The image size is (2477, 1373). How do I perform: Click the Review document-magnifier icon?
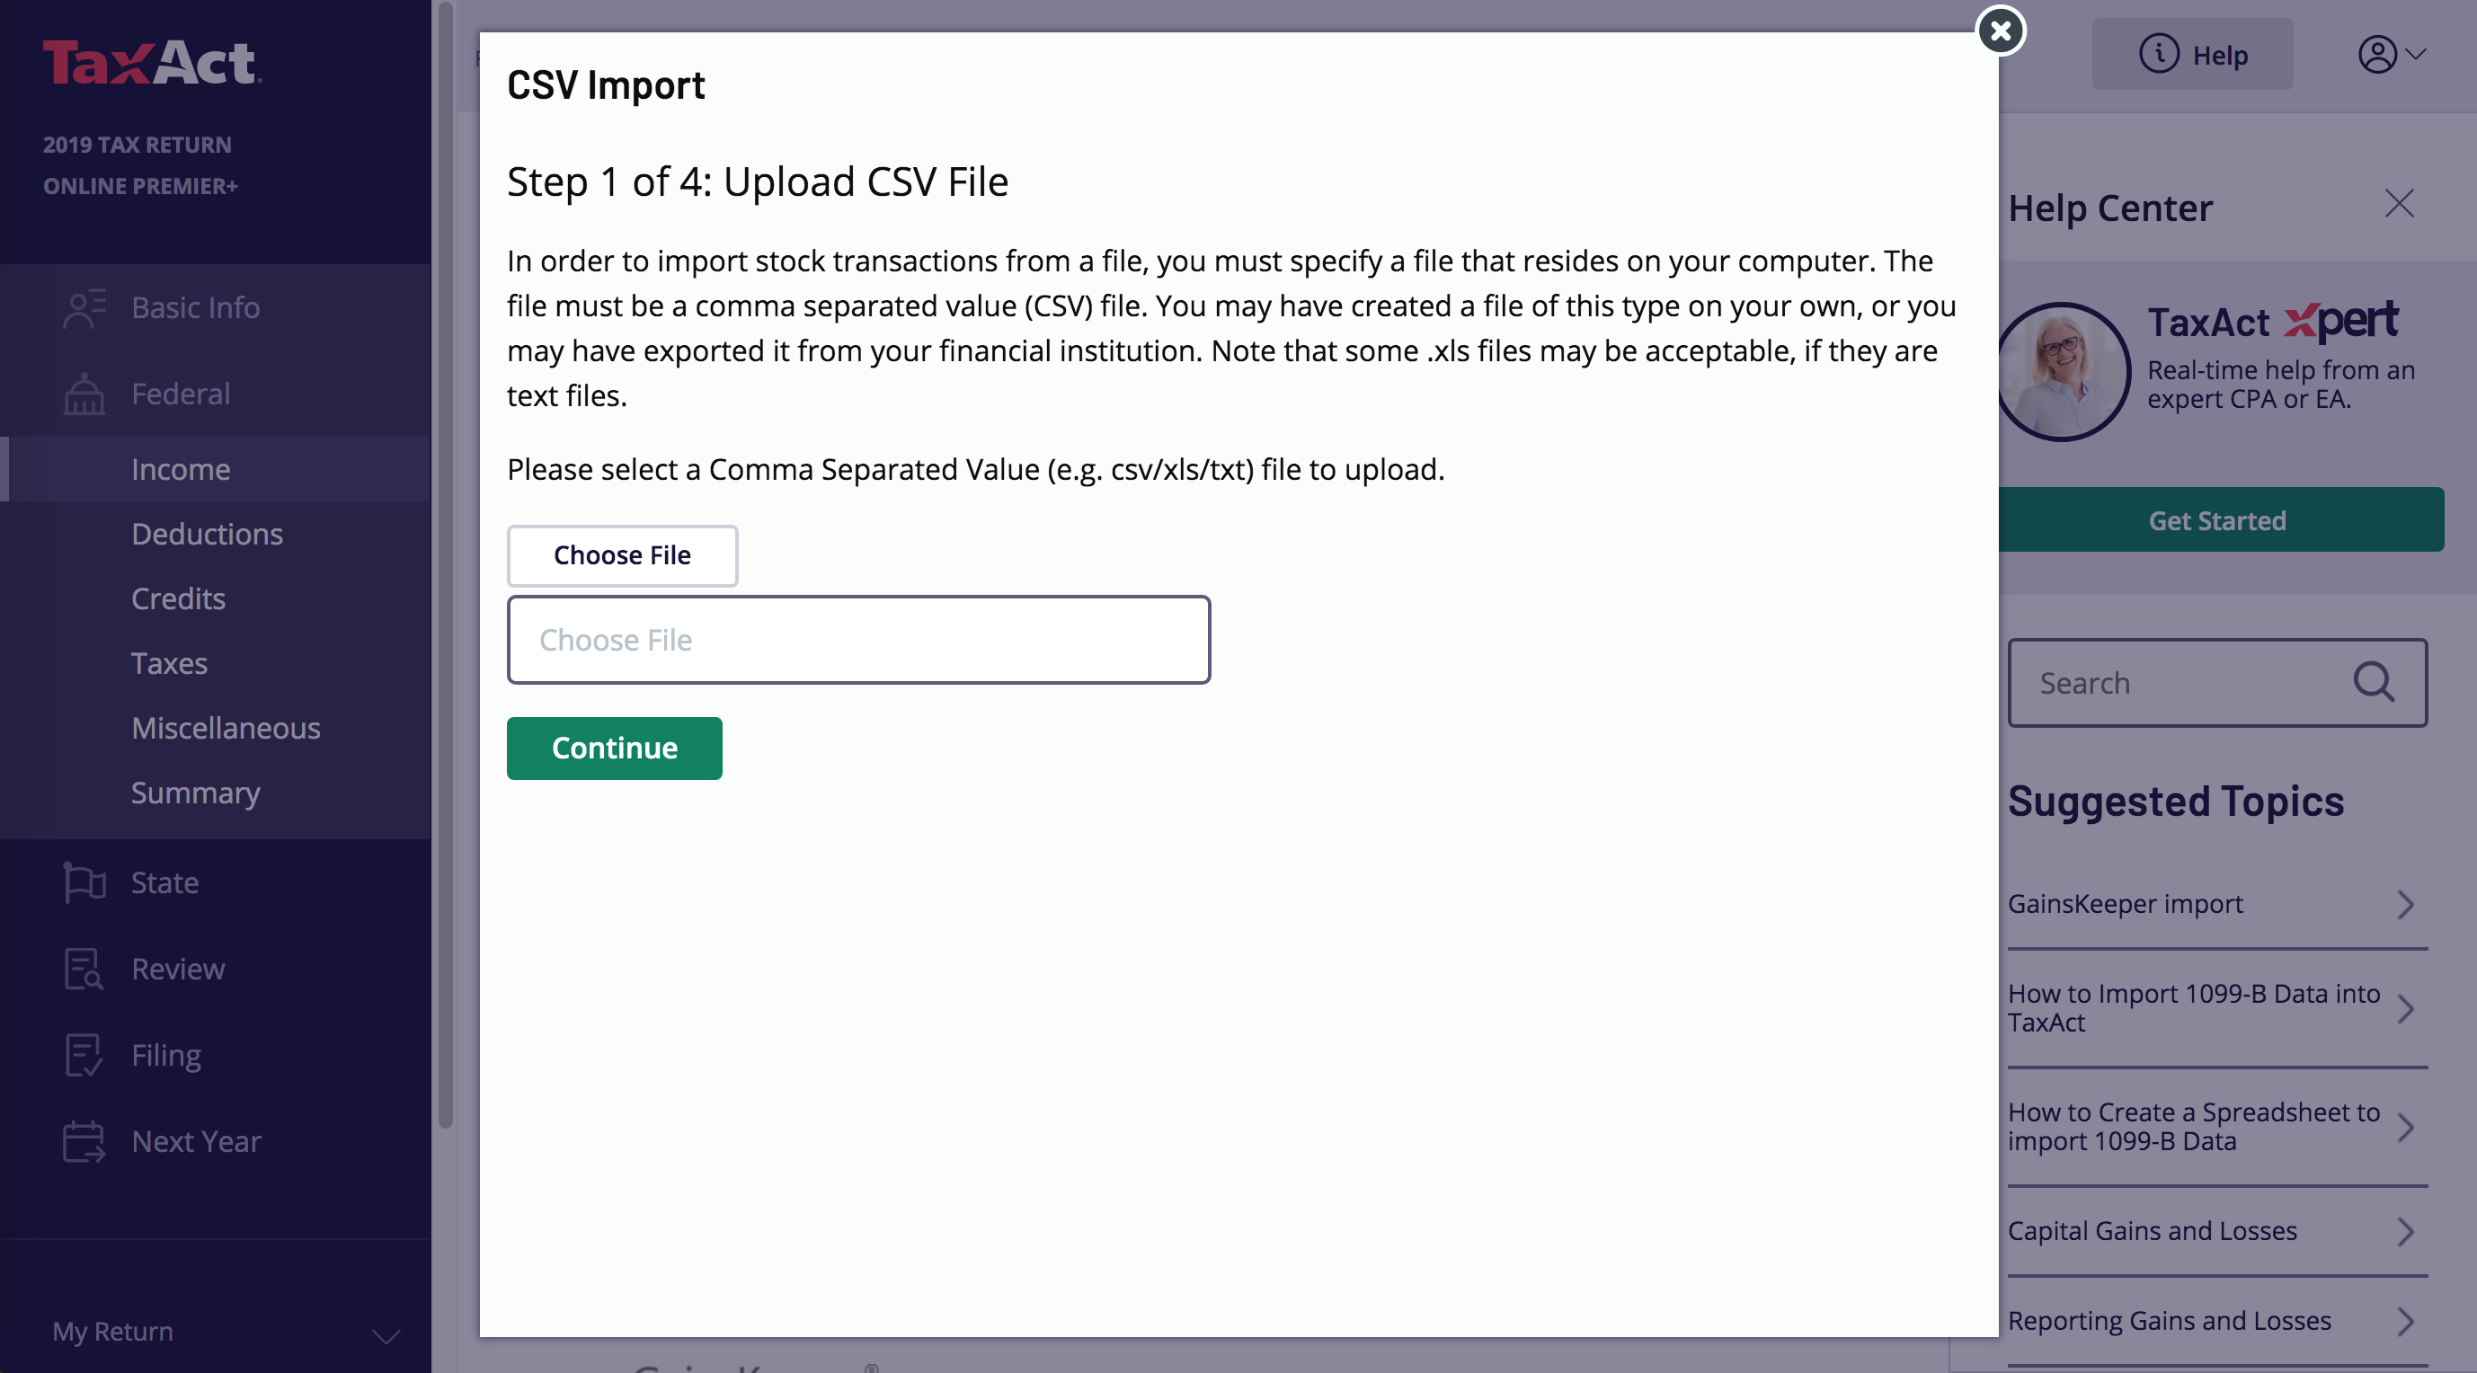coord(84,969)
